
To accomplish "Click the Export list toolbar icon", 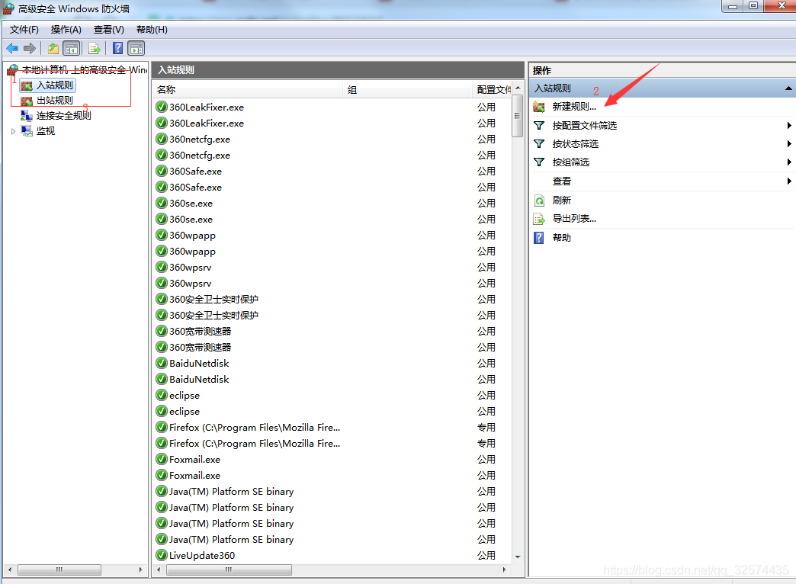I will click(95, 48).
